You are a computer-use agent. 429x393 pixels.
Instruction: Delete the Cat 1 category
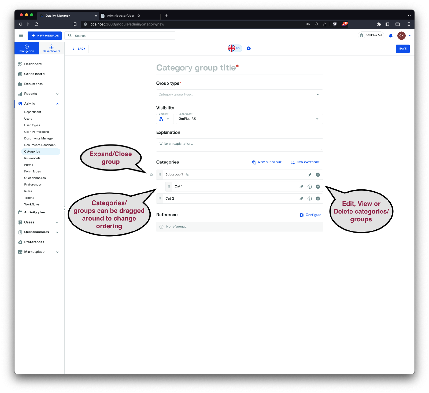click(x=318, y=187)
